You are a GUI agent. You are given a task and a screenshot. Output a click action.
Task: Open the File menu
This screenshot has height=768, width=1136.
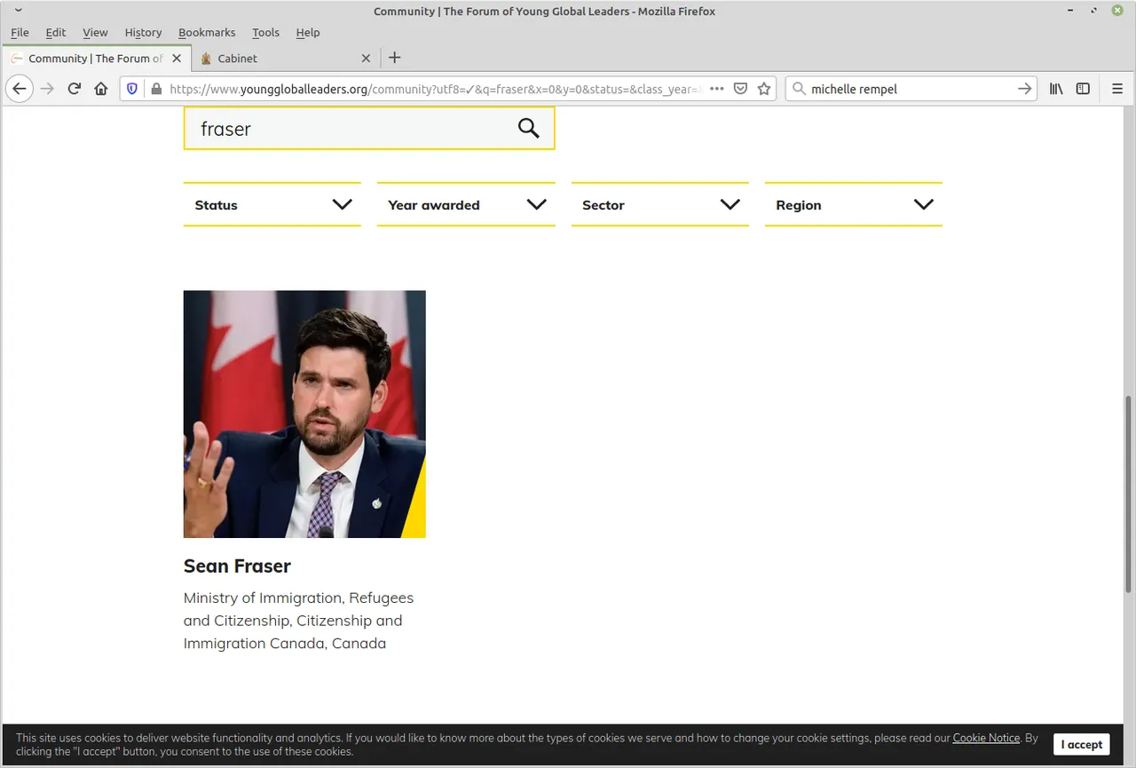pyautogui.click(x=20, y=32)
